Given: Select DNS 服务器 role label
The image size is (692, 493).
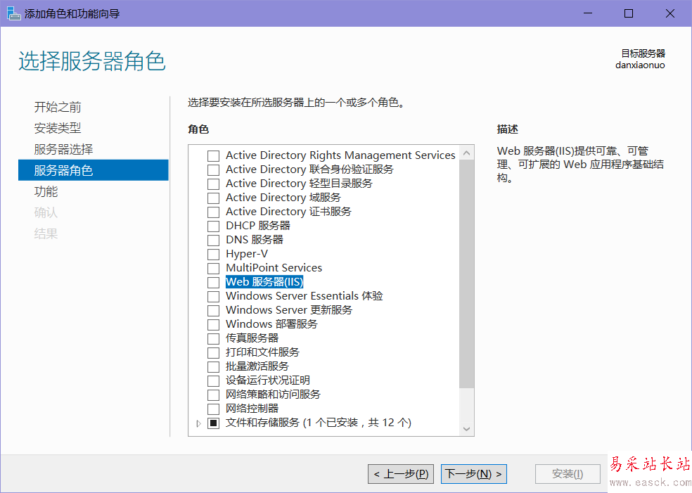Looking at the screenshot, I should coord(255,240).
